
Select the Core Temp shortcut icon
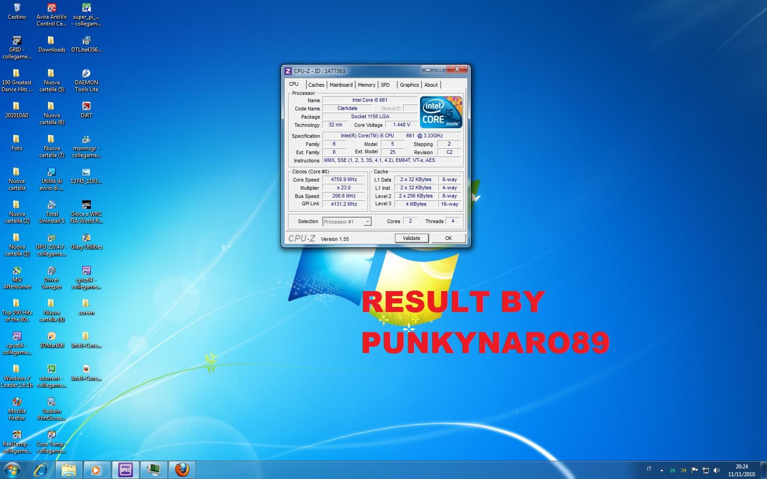click(52, 442)
